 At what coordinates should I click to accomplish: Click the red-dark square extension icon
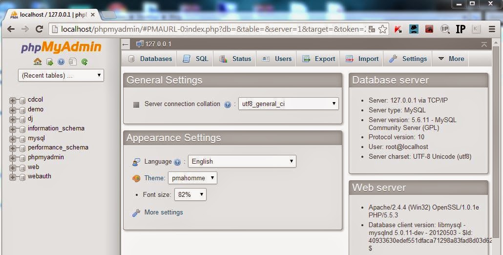(x=429, y=29)
